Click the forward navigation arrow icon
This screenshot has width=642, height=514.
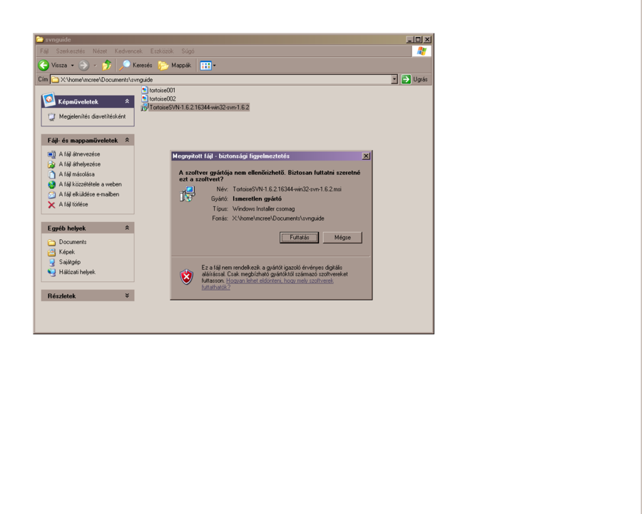click(x=83, y=65)
